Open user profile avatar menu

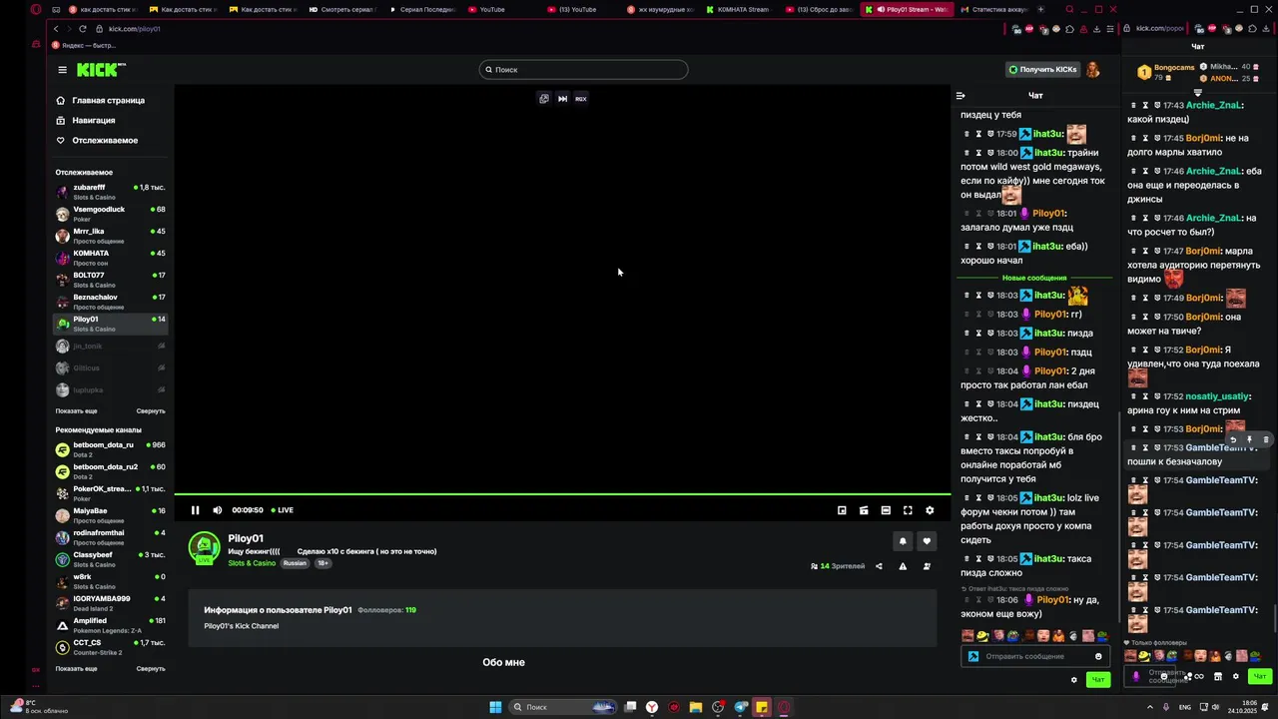tap(1093, 70)
